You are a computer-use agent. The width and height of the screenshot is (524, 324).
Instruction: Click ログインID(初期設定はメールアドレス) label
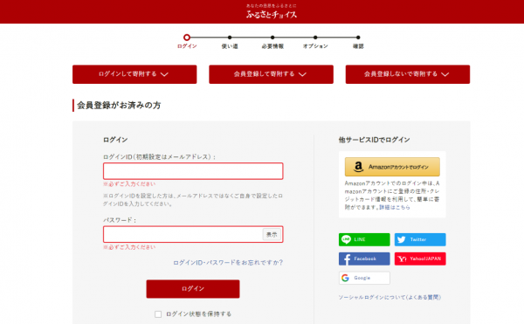pyautogui.click(x=160, y=156)
